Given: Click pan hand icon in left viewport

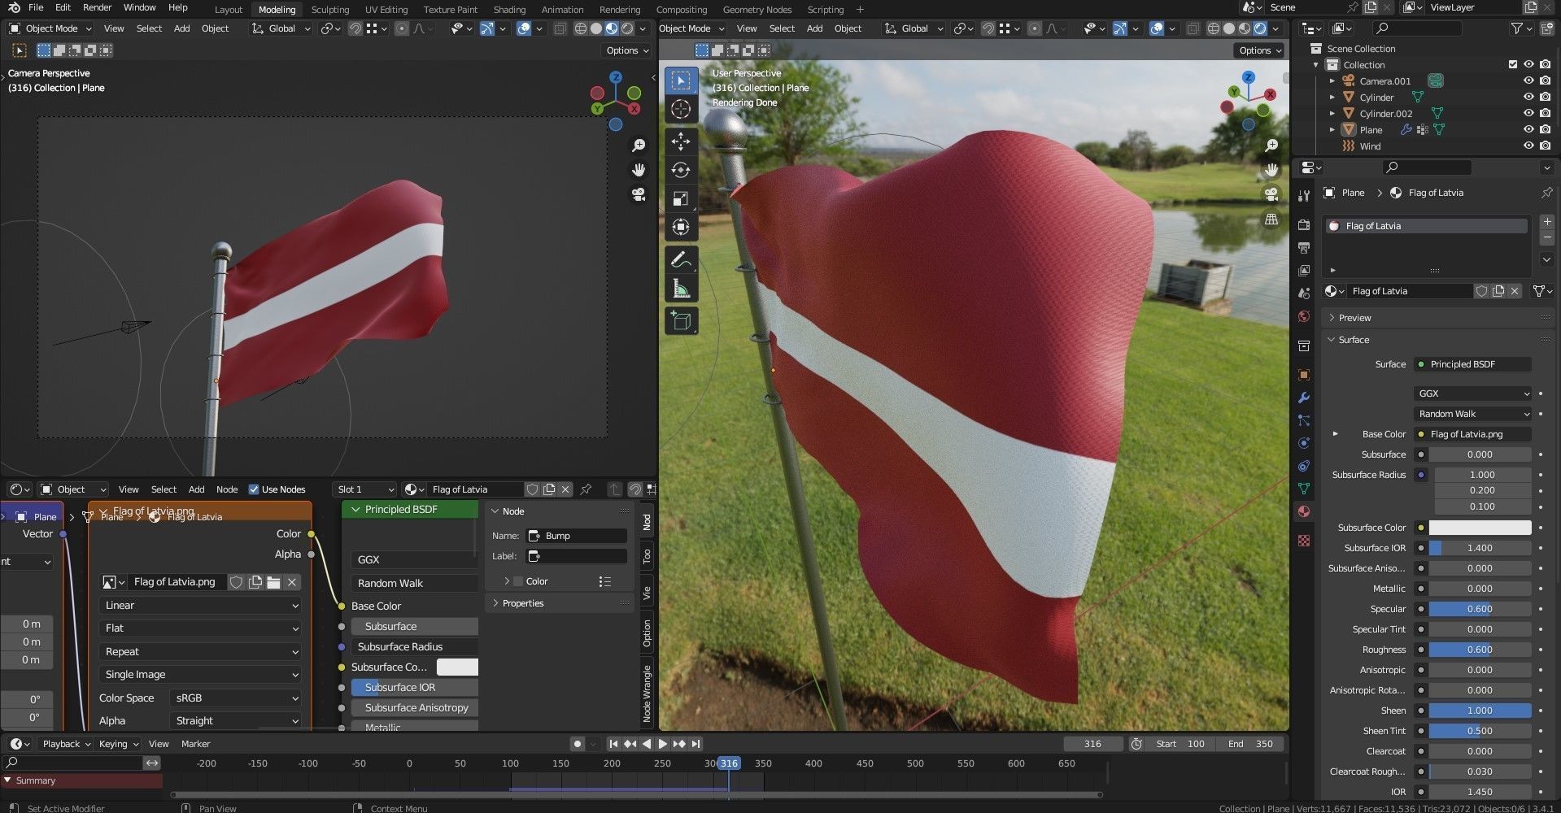Looking at the screenshot, I should click(x=639, y=170).
